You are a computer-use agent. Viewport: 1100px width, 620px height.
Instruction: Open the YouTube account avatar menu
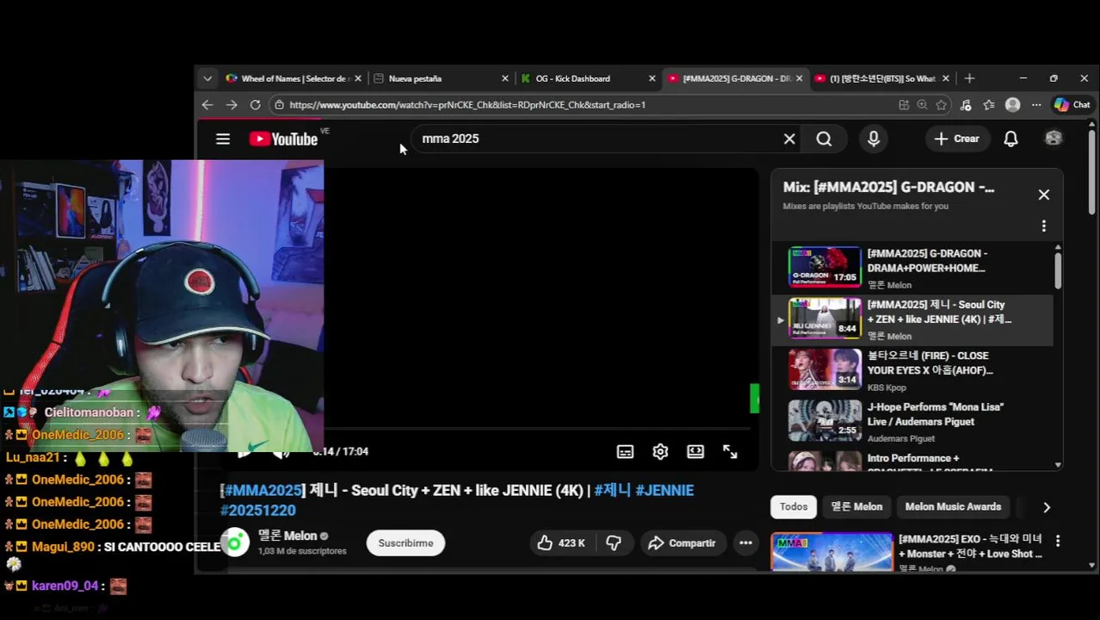[1054, 138]
